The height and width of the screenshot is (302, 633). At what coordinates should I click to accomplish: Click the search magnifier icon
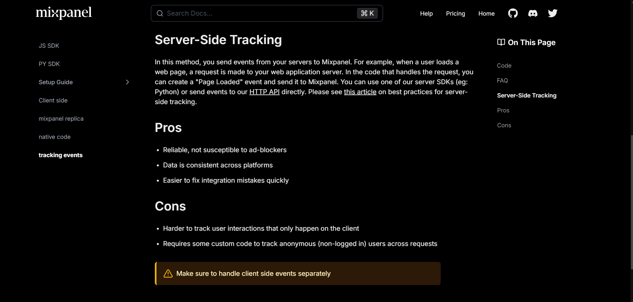click(160, 13)
